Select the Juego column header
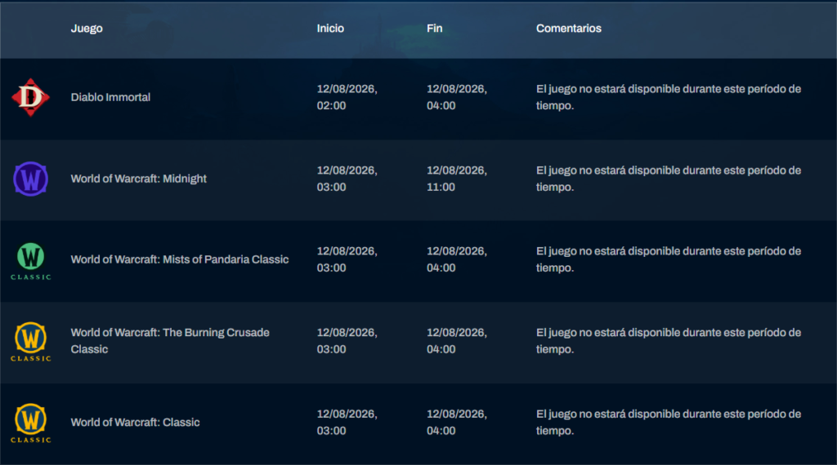The height and width of the screenshot is (465, 837). coord(87,29)
